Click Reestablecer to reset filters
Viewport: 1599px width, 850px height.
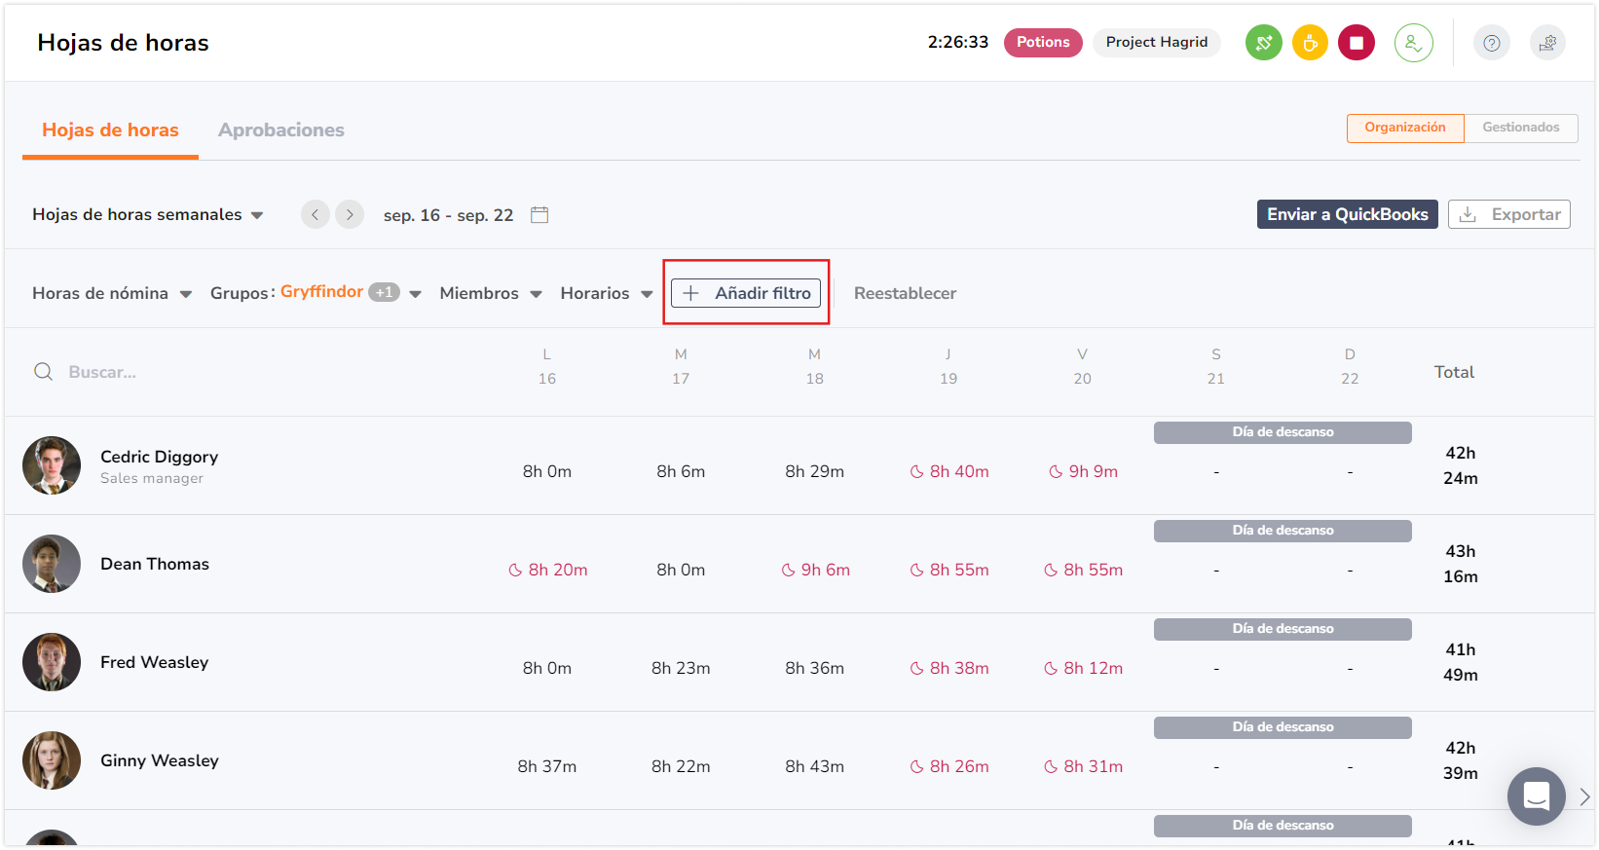[905, 293]
